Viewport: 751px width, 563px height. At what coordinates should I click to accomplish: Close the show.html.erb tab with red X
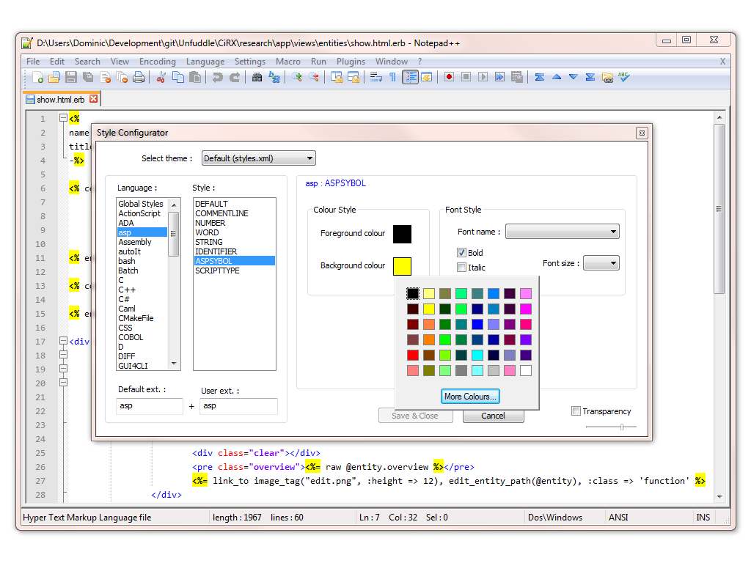point(93,99)
